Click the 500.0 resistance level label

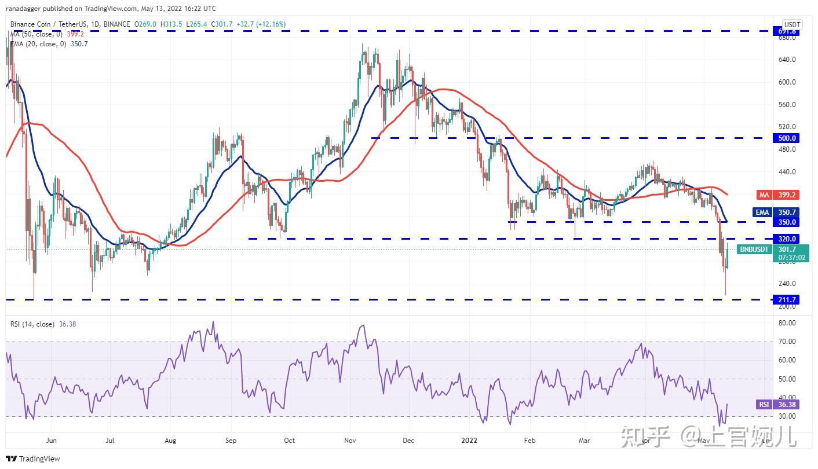point(787,138)
